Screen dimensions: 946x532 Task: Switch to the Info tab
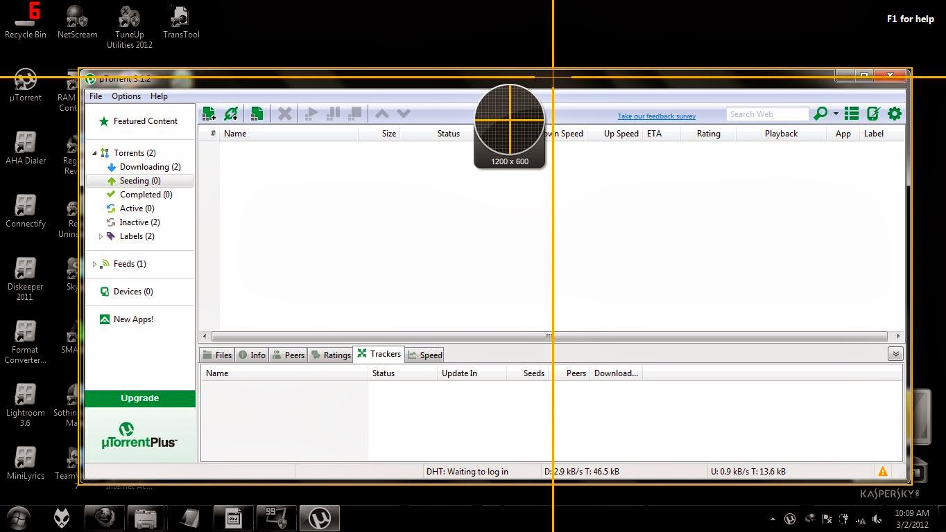[x=252, y=355]
